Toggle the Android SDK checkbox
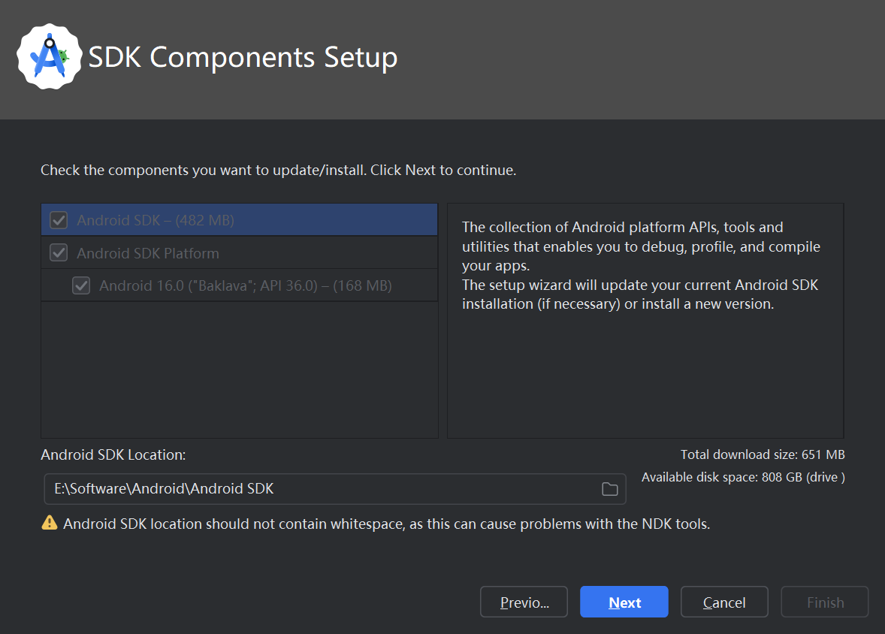The width and height of the screenshot is (885, 634). pyautogui.click(x=59, y=220)
